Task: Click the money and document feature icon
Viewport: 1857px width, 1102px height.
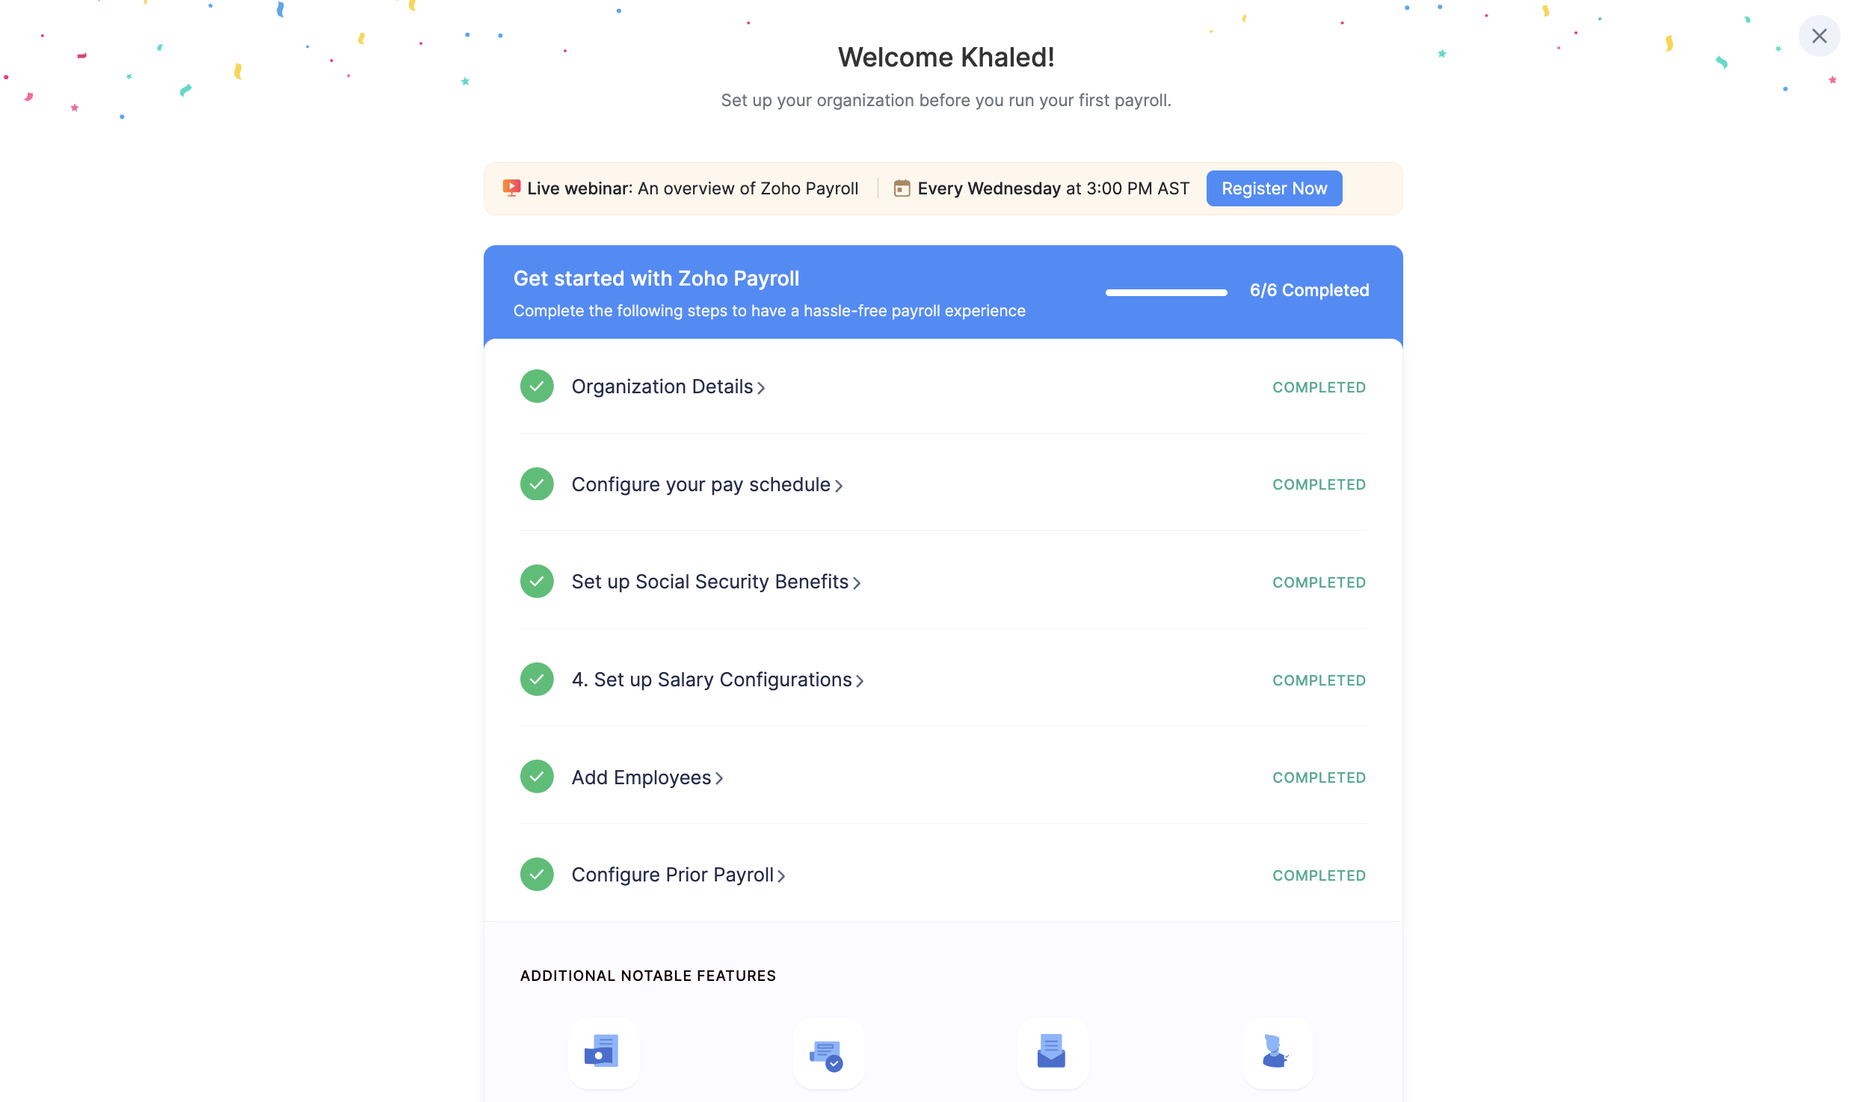Action: (x=603, y=1052)
